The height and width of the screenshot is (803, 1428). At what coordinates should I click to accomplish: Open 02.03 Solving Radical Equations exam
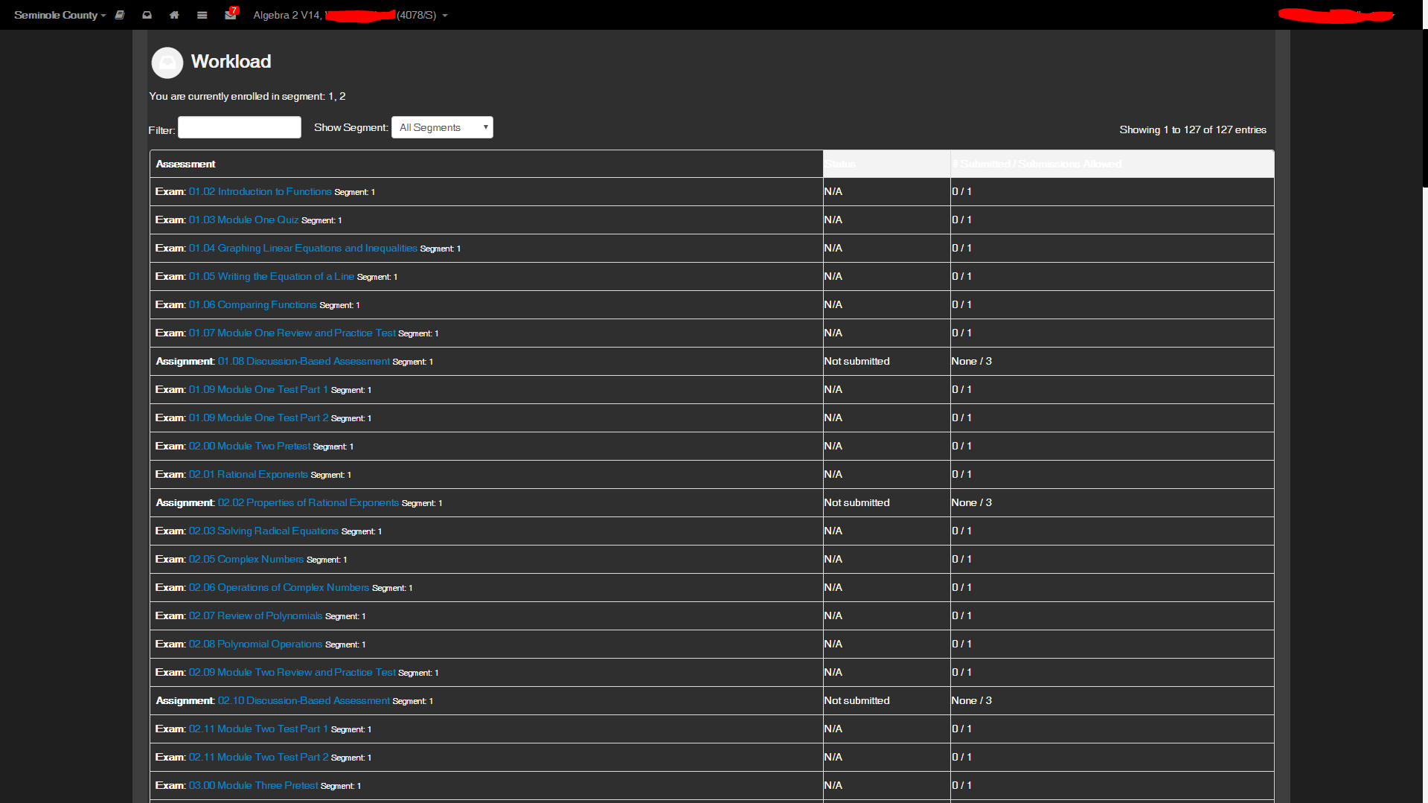pyautogui.click(x=263, y=531)
